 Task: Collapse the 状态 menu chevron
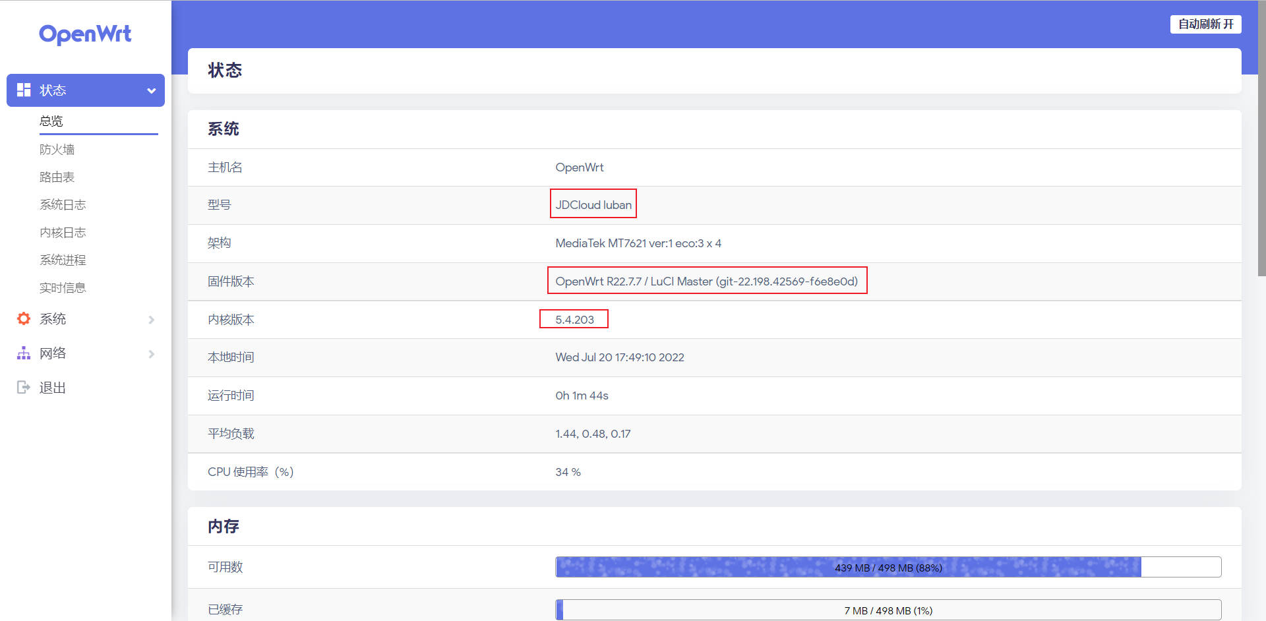(152, 91)
